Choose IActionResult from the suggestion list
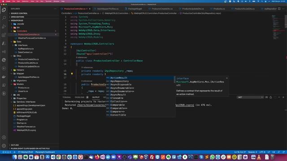 [140, 78]
